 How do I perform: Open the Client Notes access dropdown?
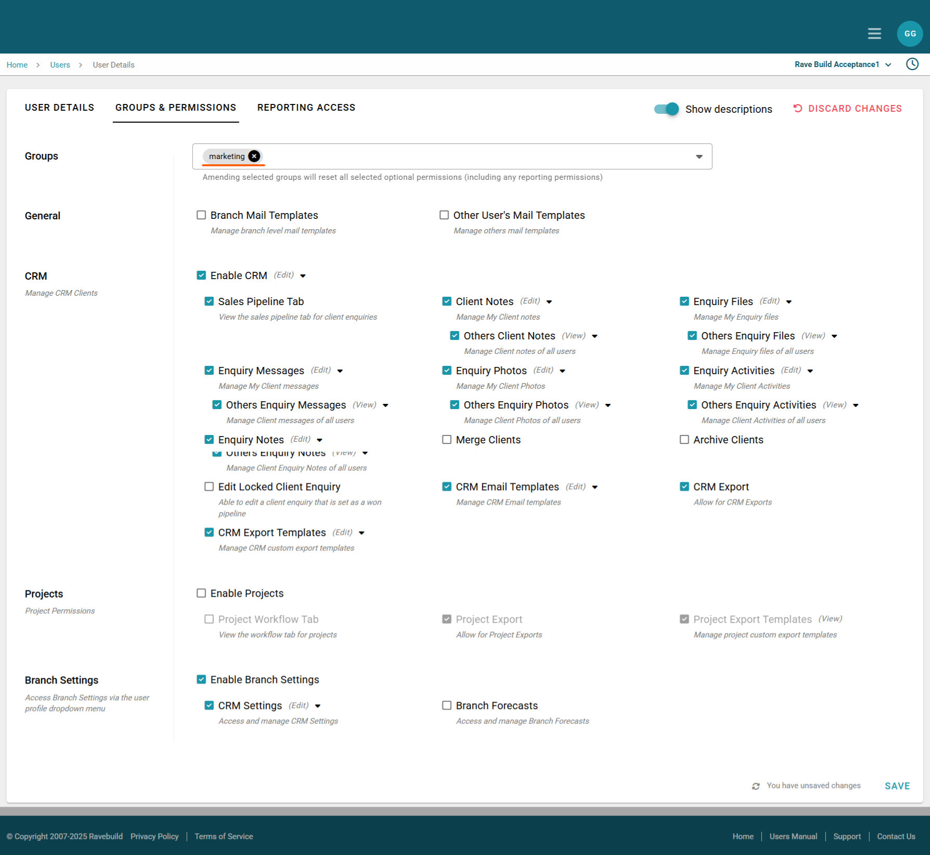point(549,302)
